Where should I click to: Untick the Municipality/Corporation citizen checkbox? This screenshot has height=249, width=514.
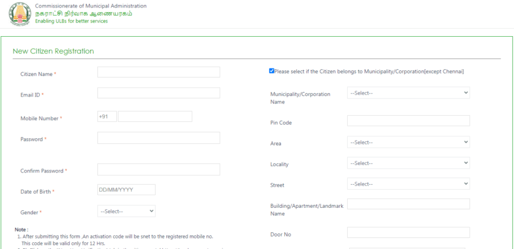pos(272,71)
